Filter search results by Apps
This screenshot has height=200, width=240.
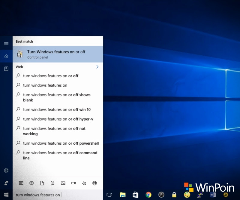coord(21,183)
